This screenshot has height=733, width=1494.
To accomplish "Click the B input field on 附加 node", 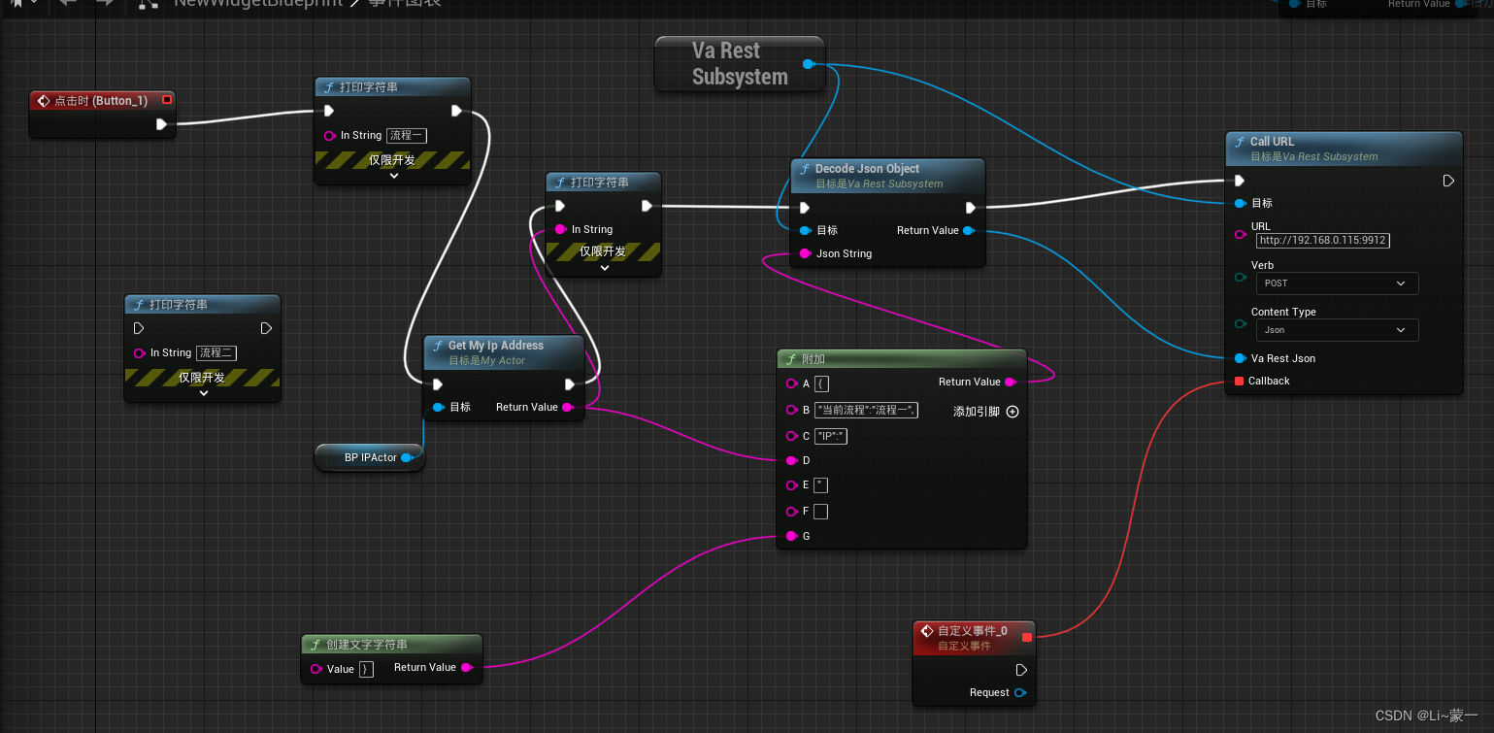I will (866, 410).
